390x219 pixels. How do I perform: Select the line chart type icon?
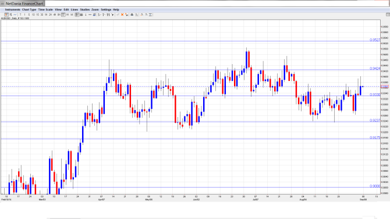pyautogui.click(x=15, y=15)
